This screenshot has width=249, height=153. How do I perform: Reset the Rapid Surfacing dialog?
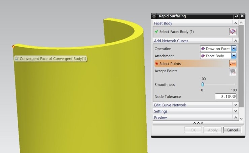(237, 16)
